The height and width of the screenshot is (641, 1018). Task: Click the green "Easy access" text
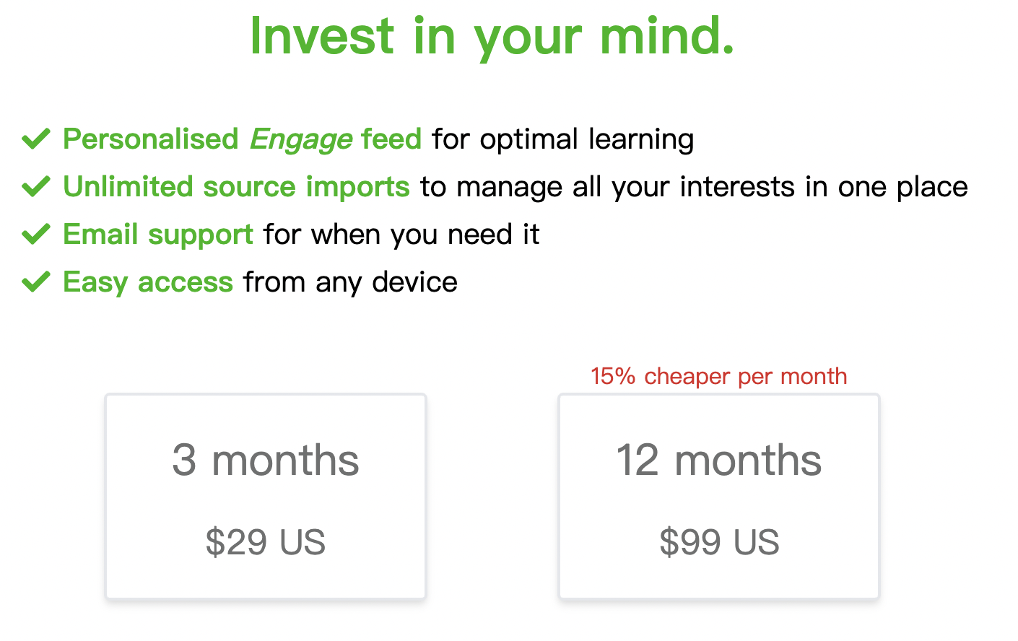(148, 282)
